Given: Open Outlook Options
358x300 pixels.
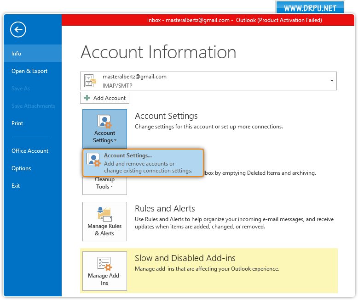Looking at the screenshot, I should [21, 168].
